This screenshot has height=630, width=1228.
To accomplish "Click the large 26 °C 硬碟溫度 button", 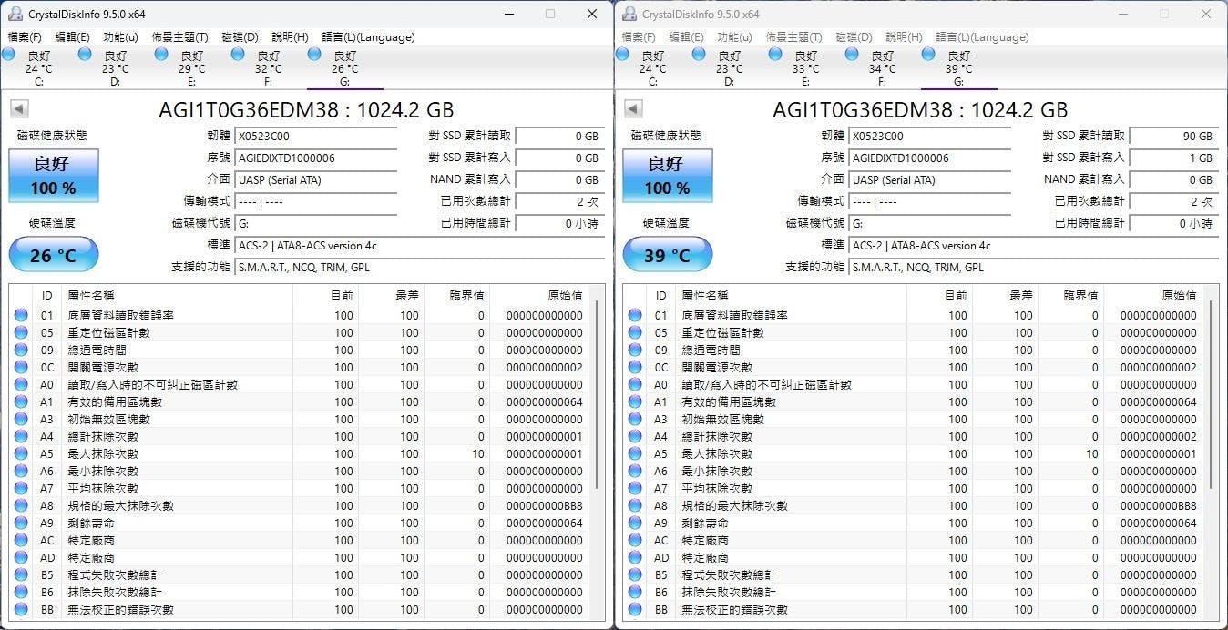I will pos(53,255).
